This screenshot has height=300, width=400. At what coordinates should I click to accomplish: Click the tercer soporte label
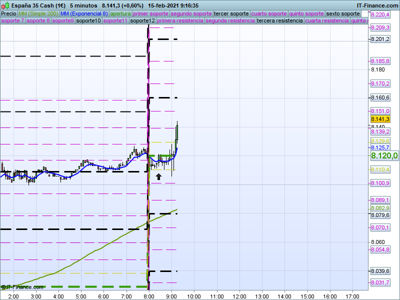pyautogui.click(x=231, y=14)
